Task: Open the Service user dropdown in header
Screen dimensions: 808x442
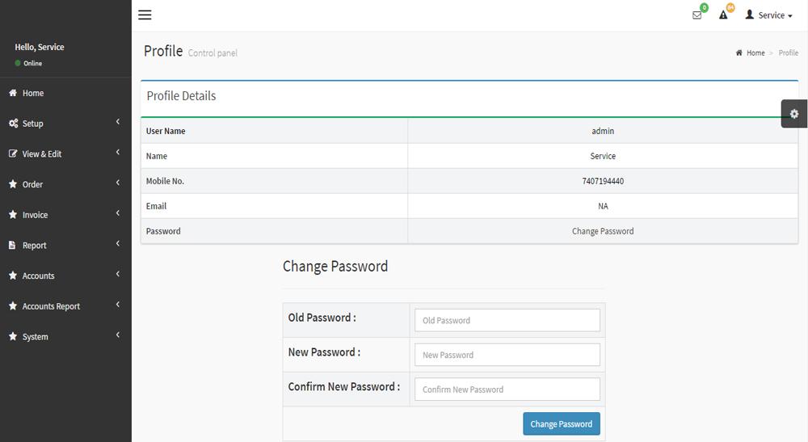Action: coord(769,15)
